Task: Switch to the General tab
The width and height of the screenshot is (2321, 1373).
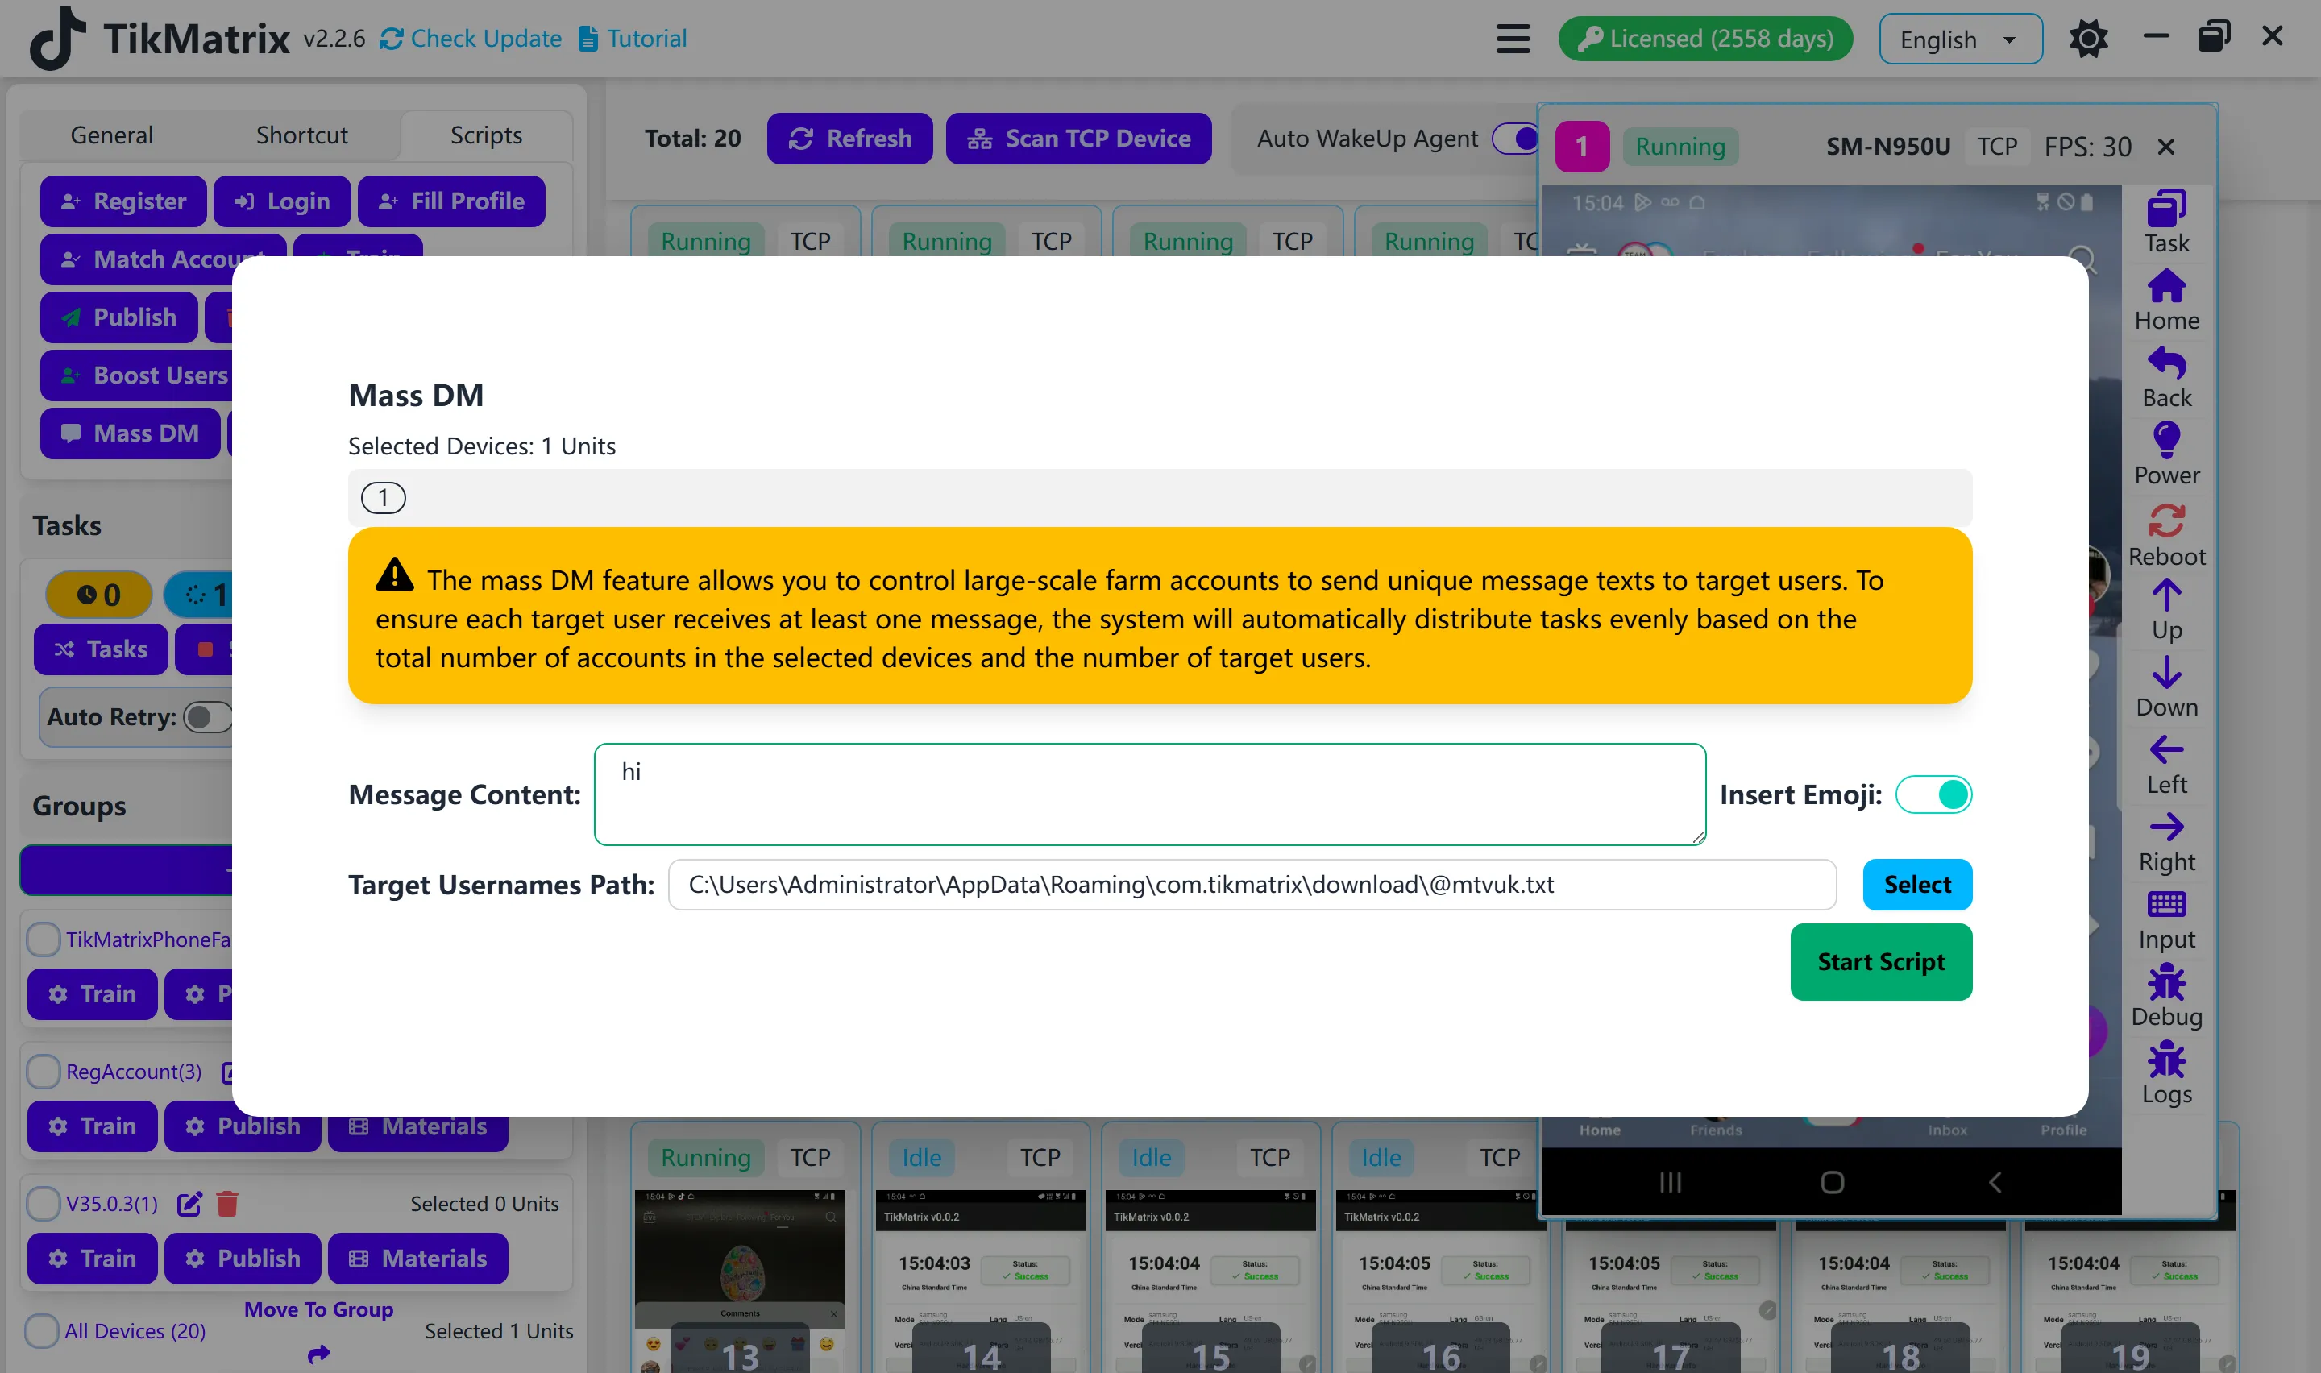Action: (112, 135)
